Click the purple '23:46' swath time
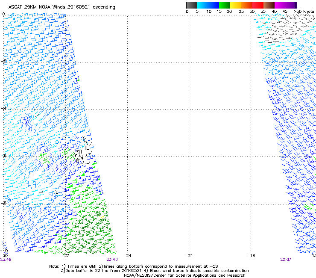The width and height of the screenshot is (316, 278). 112,260
